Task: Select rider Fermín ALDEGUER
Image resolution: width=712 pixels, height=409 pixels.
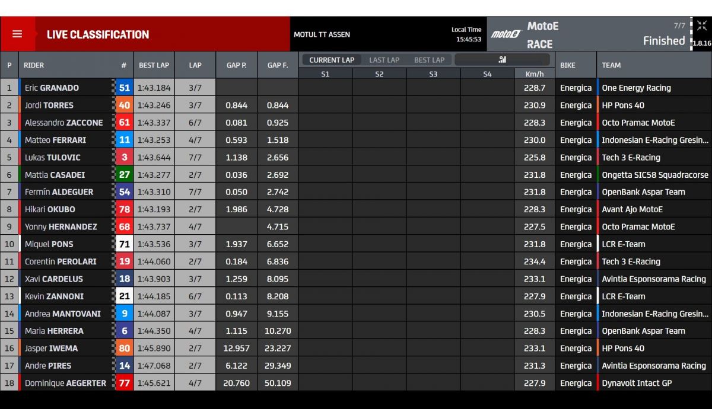Action: pyautogui.click(x=58, y=192)
